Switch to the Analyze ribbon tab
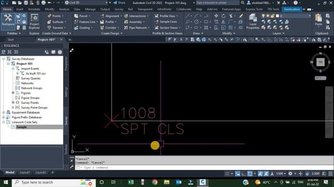Viewport: 334px width, 187px height. pyautogui.click(x=64, y=9)
